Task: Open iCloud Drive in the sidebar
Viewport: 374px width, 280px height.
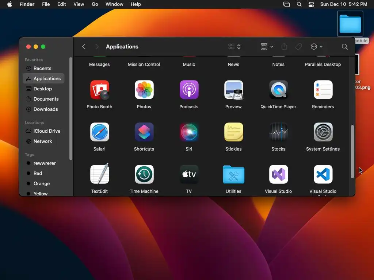Action: point(43,131)
